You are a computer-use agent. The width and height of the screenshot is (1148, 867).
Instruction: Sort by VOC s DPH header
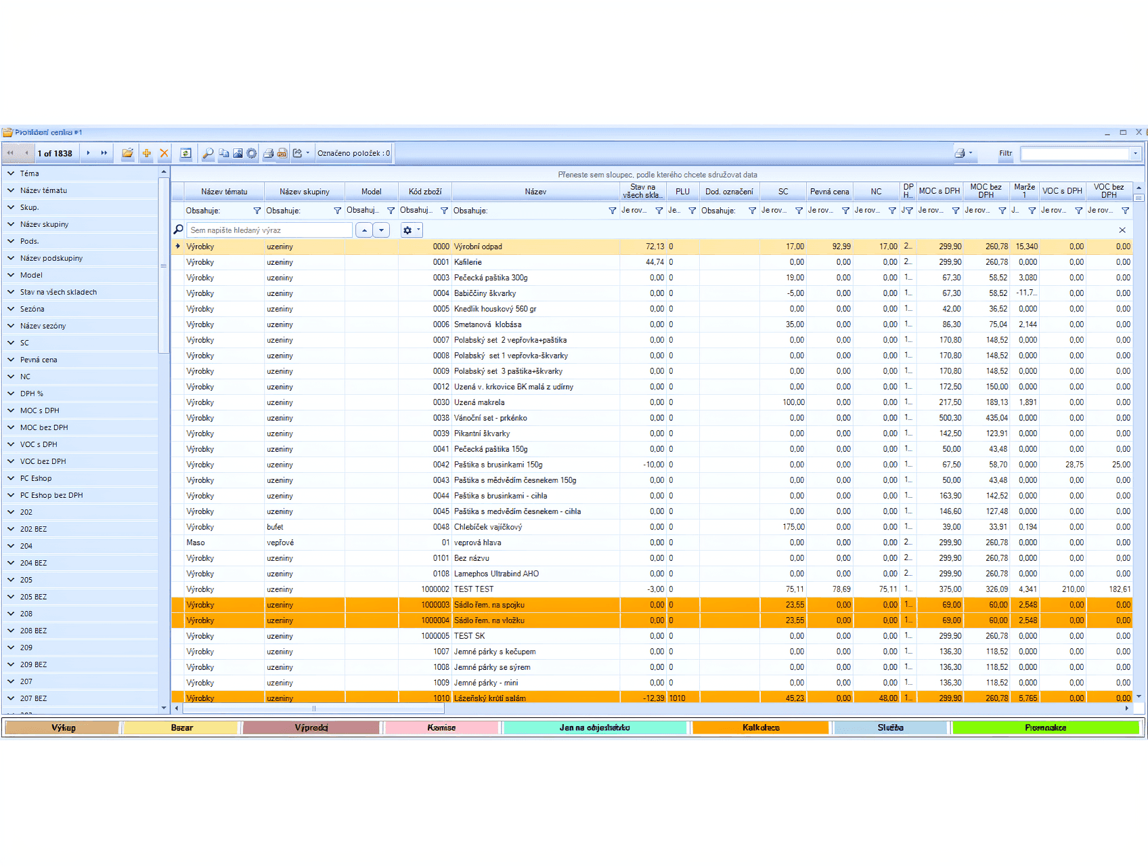[x=1062, y=192]
